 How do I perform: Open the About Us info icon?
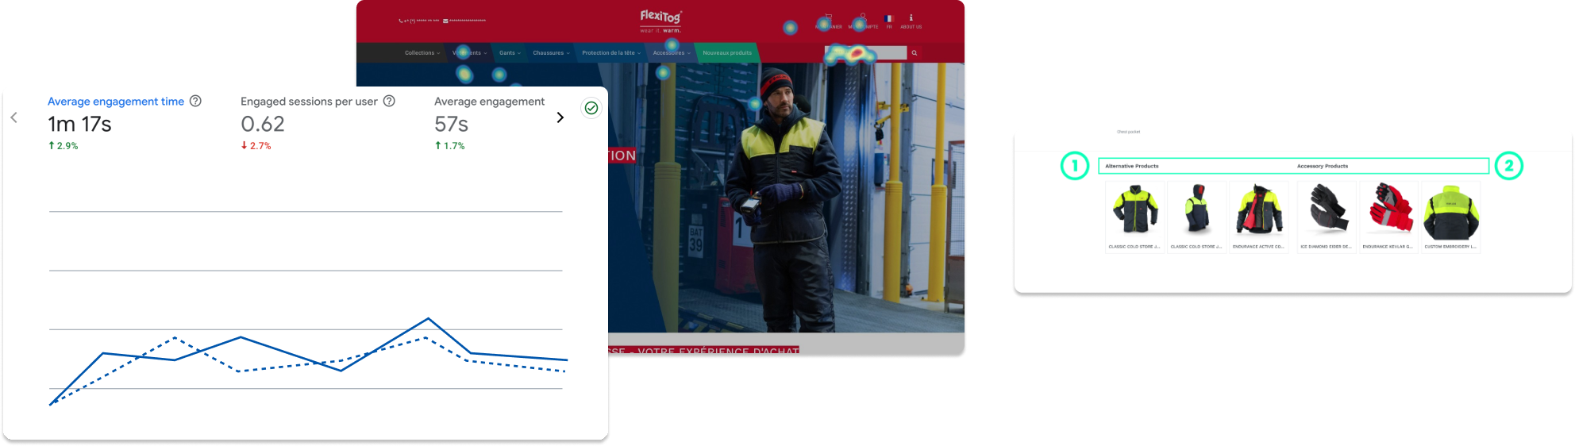[911, 18]
